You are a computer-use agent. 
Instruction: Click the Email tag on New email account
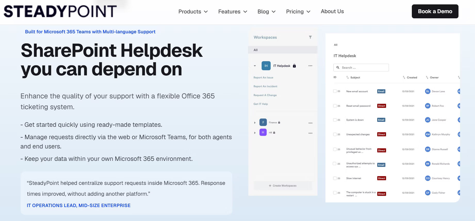click(381, 91)
